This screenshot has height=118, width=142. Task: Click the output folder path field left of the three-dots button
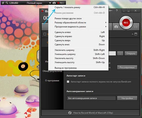[112, 53]
